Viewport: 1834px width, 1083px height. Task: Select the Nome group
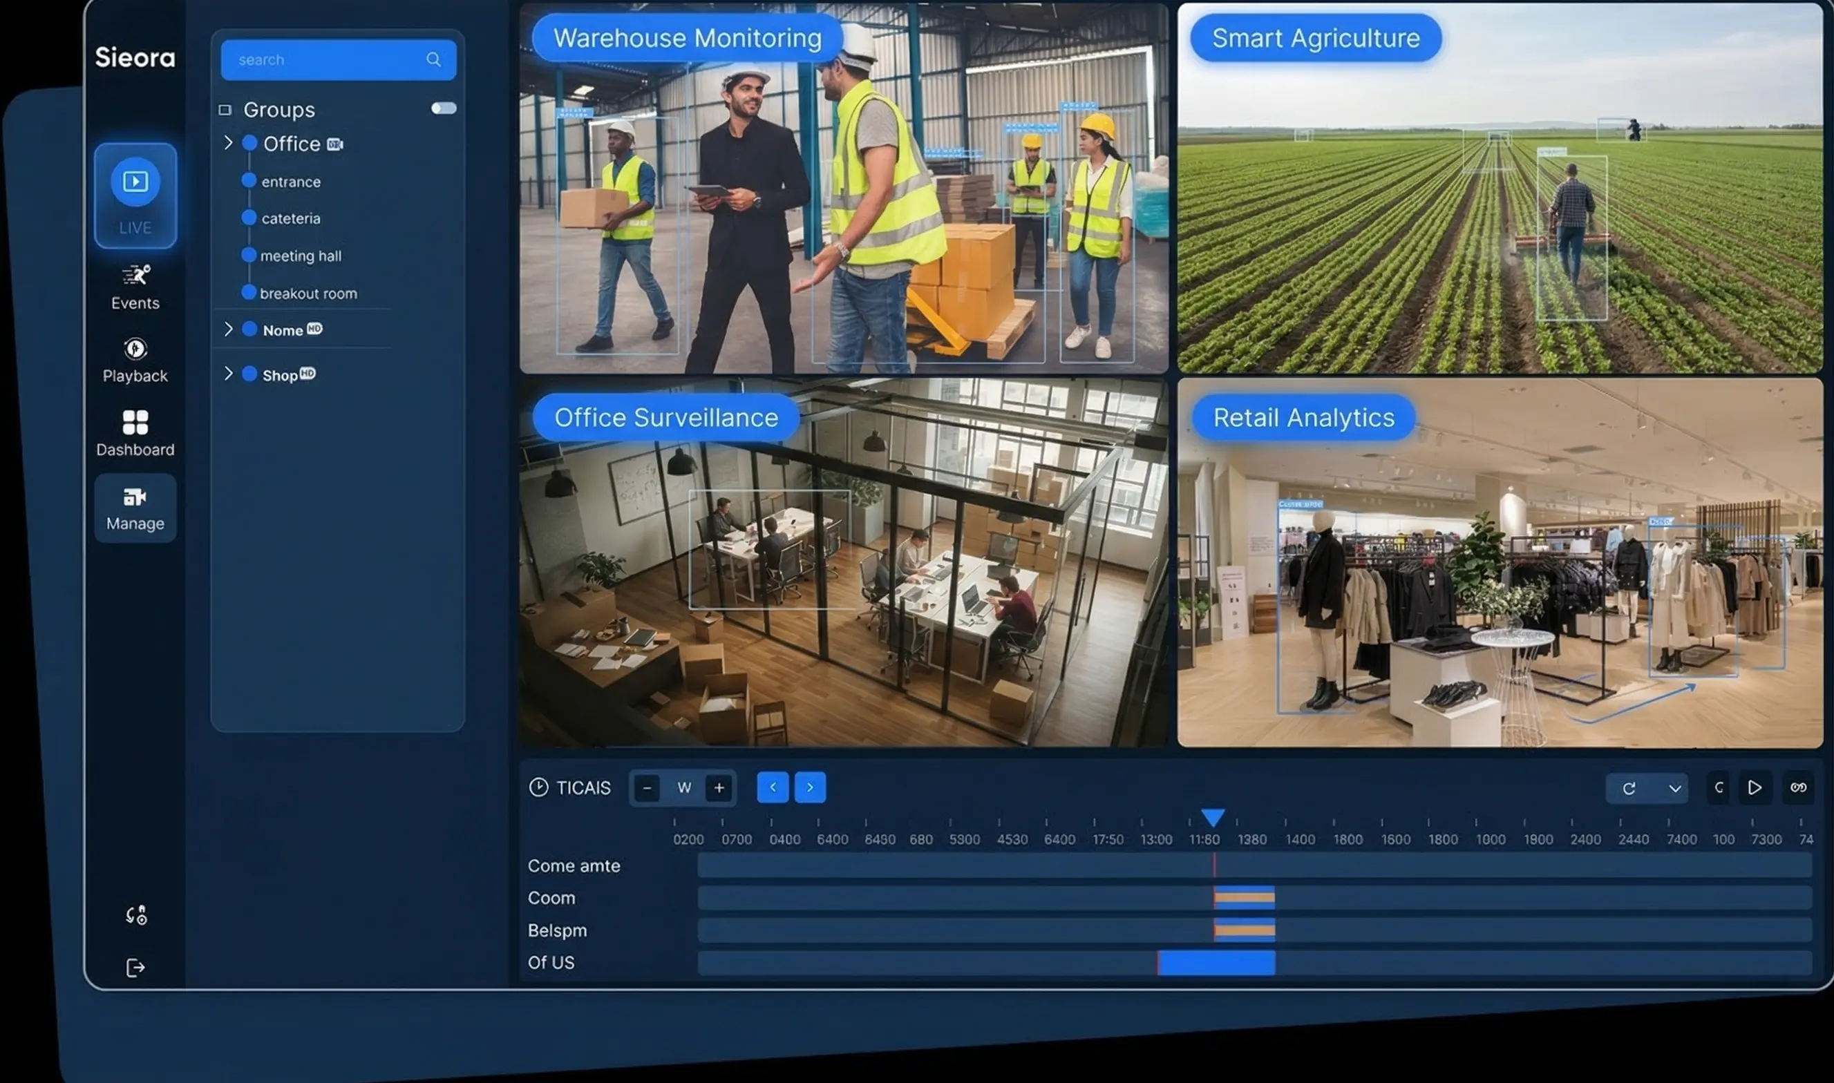[283, 330]
